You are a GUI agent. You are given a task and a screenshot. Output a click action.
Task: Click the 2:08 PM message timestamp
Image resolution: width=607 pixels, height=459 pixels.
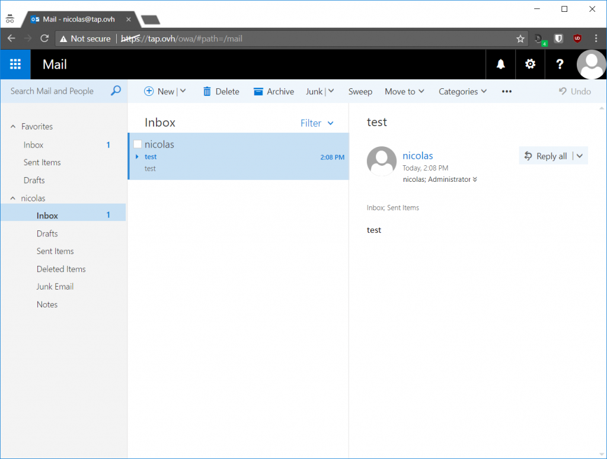[x=332, y=157]
